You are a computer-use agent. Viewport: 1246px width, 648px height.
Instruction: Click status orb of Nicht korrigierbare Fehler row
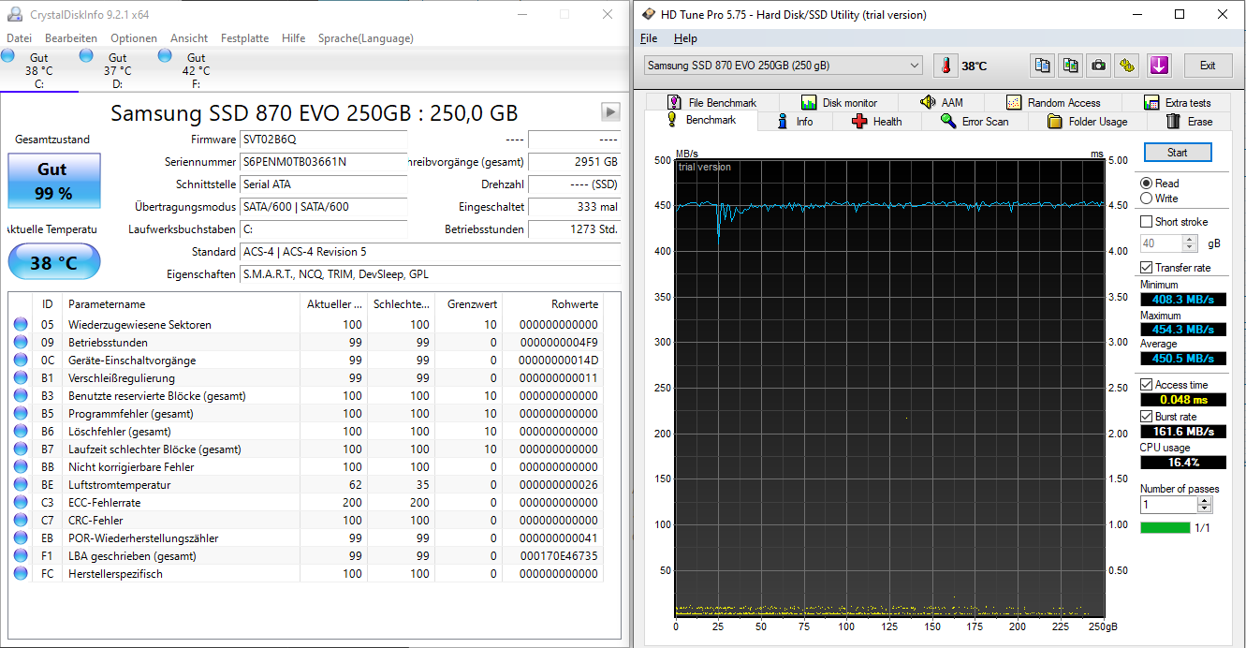coord(21,467)
